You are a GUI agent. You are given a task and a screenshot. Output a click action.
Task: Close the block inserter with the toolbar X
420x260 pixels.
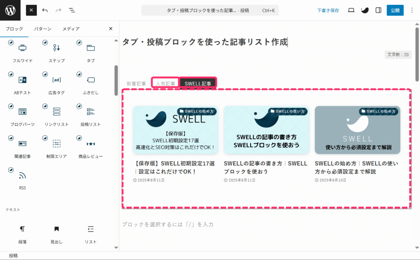31,10
